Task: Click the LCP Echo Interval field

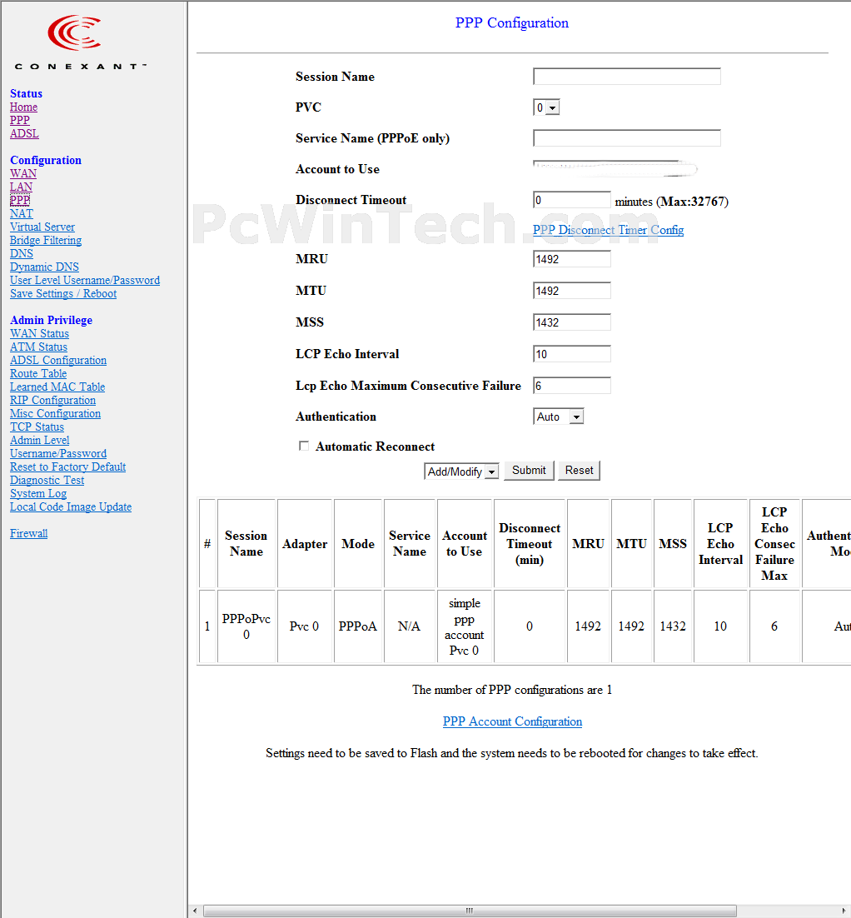Action: tap(572, 353)
